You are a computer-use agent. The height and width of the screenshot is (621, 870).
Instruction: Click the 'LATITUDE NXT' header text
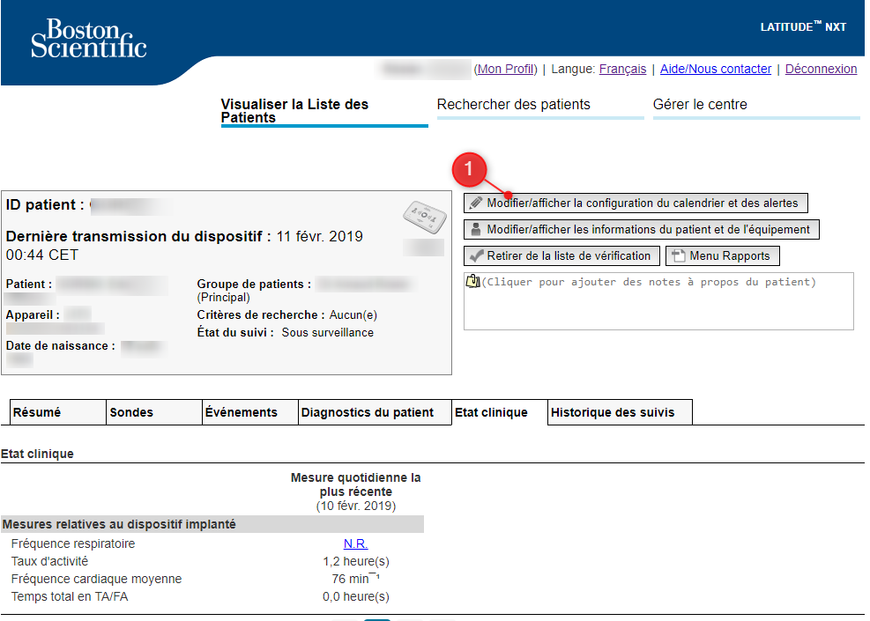(803, 26)
